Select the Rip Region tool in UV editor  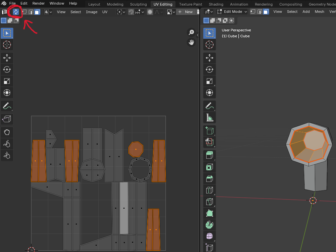coord(7,118)
